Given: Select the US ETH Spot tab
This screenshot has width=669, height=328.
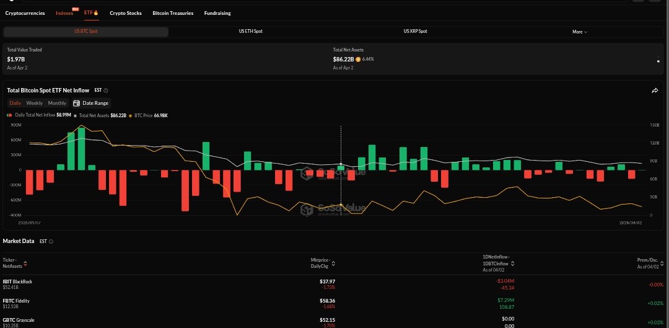Looking at the screenshot, I should pyautogui.click(x=250, y=31).
